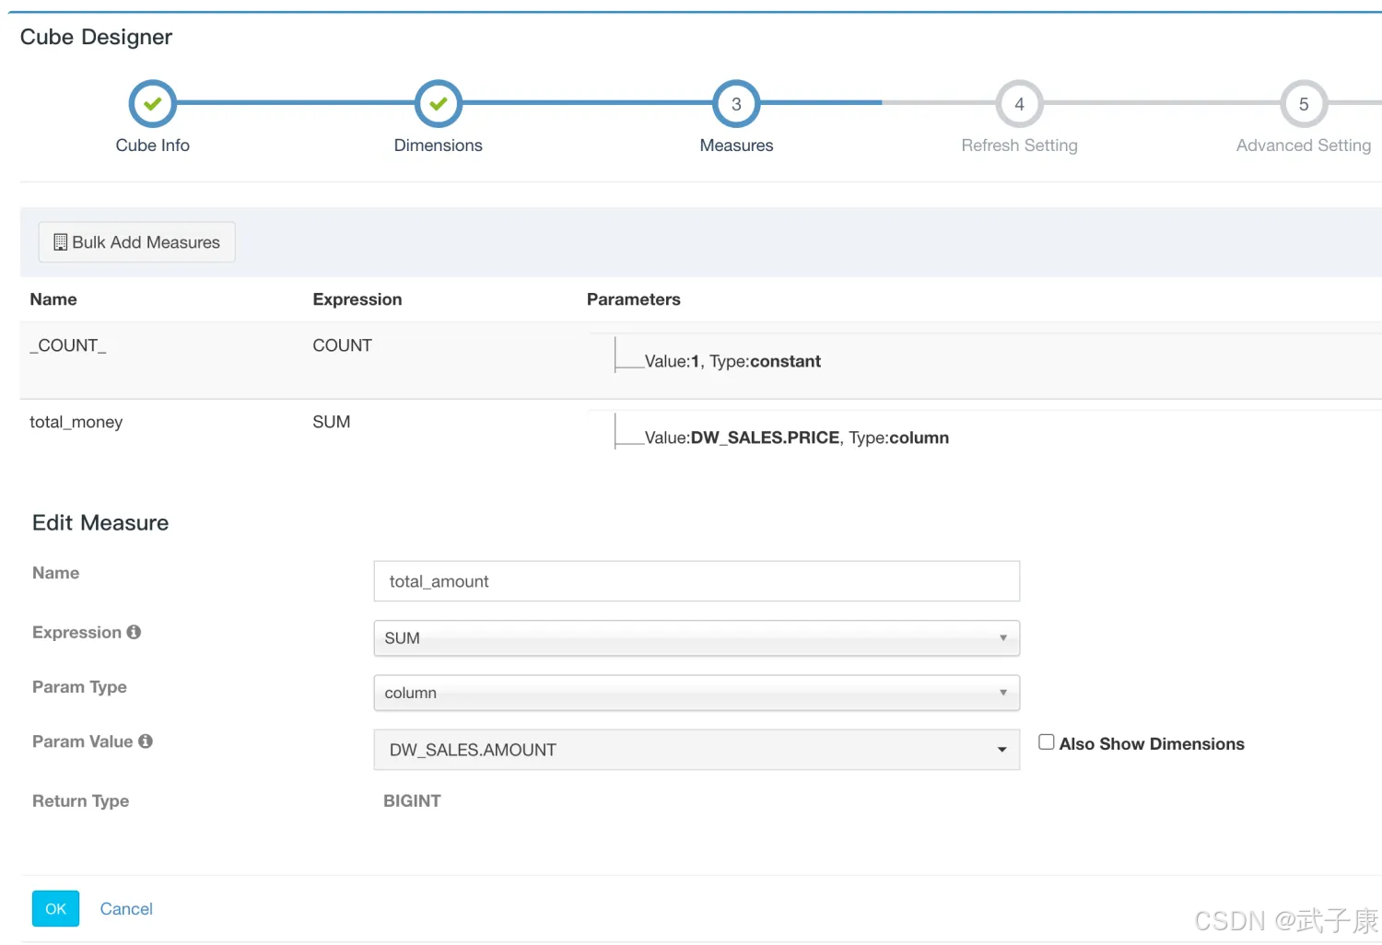The height and width of the screenshot is (945, 1382).
Task: Click the Name field containing total_amount
Action: (x=696, y=581)
